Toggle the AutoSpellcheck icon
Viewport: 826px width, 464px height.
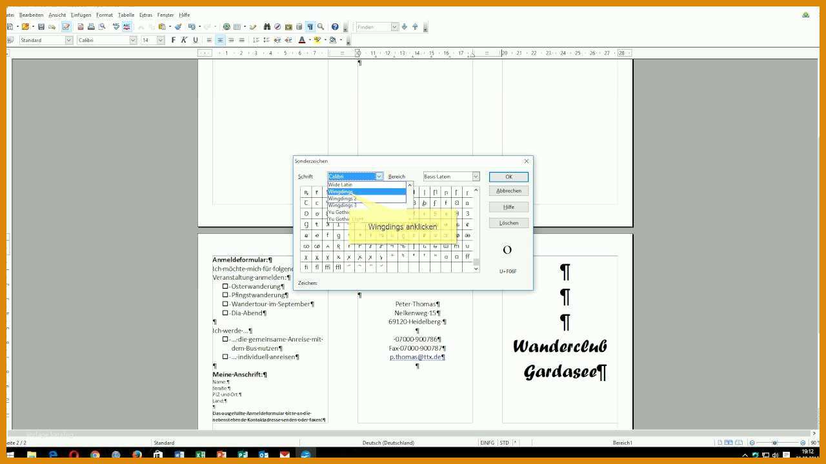[x=126, y=26]
